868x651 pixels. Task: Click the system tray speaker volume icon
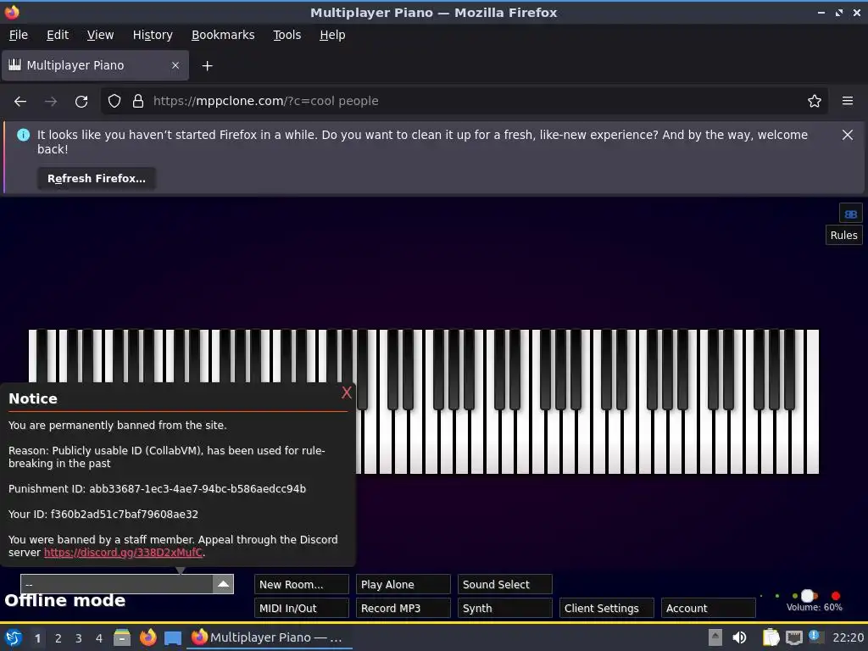tap(739, 637)
